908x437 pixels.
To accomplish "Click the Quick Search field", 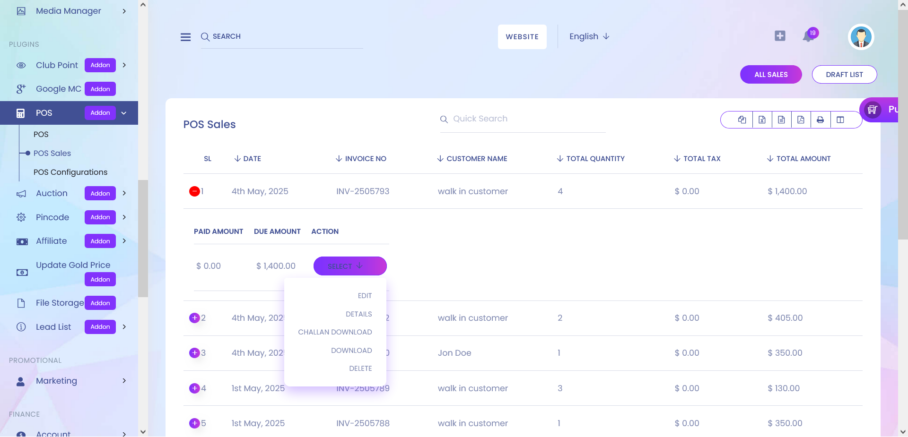I will (x=523, y=119).
